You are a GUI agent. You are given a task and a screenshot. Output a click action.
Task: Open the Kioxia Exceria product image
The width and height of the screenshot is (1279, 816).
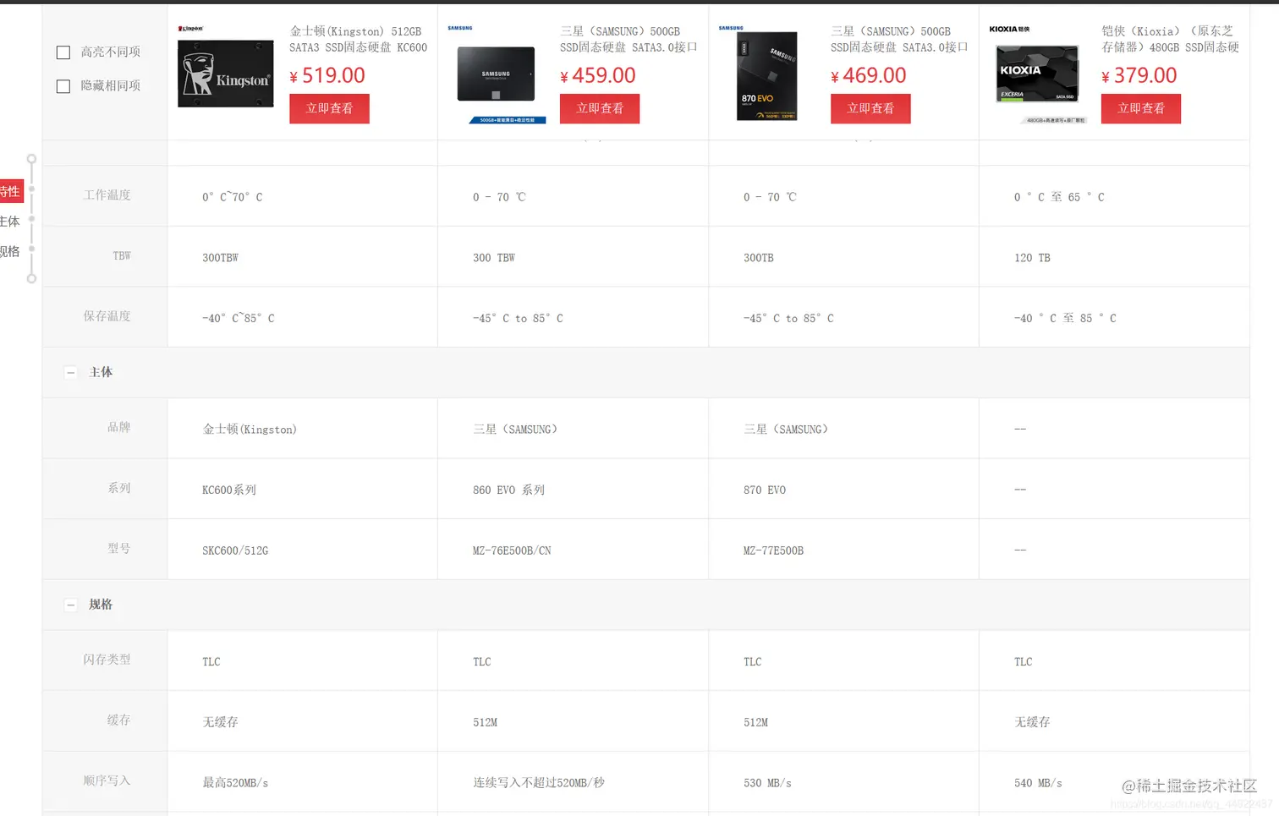pos(1038,74)
